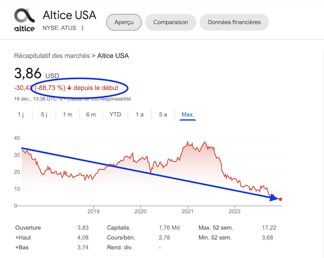Show the 6 m chart range
Screen dimensions: 324x258
coord(91,115)
